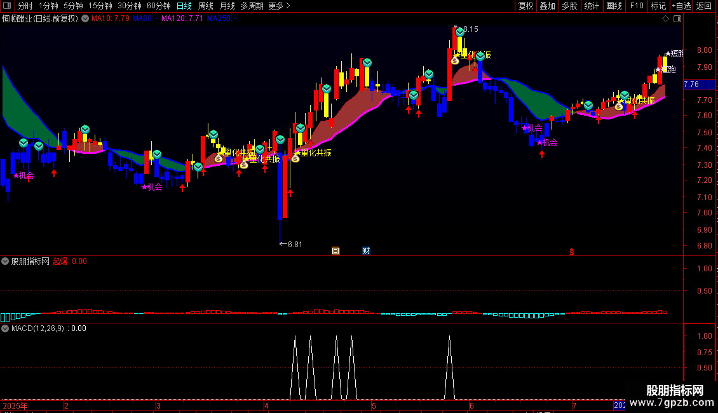Open F10 company info

coord(637,6)
